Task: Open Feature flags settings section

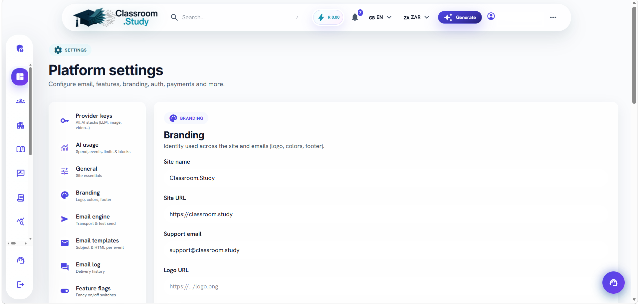Action: pyautogui.click(x=97, y=291)
